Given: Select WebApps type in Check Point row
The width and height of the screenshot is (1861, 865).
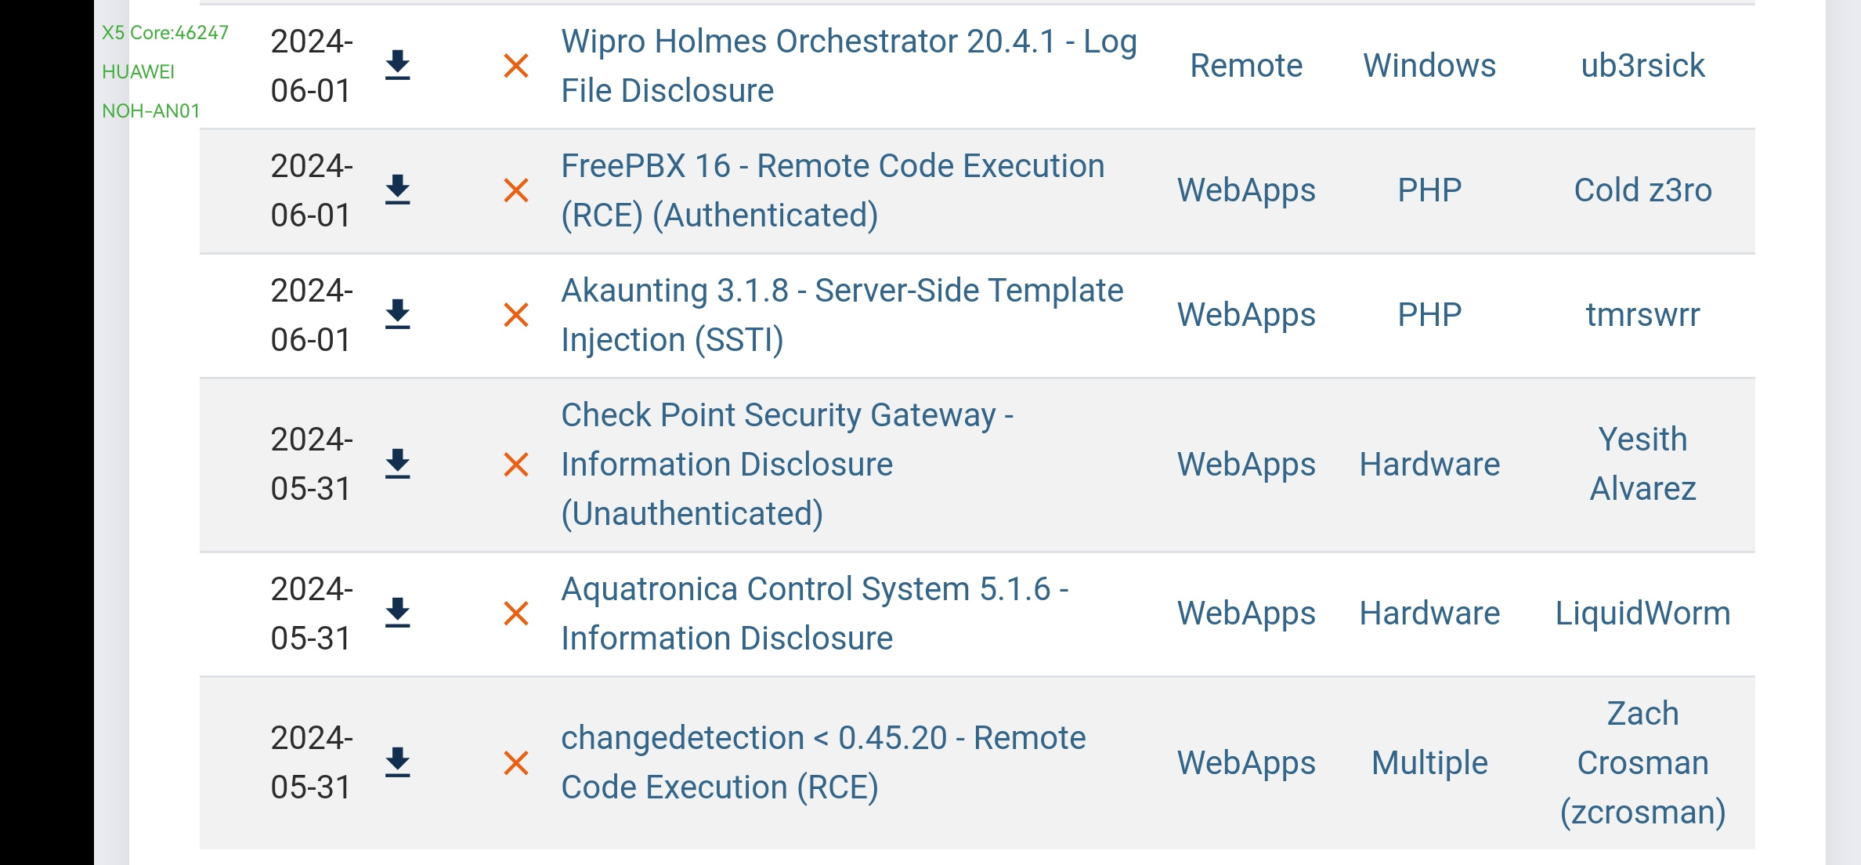Looking at the screenshot, I should click(1246, 465).
